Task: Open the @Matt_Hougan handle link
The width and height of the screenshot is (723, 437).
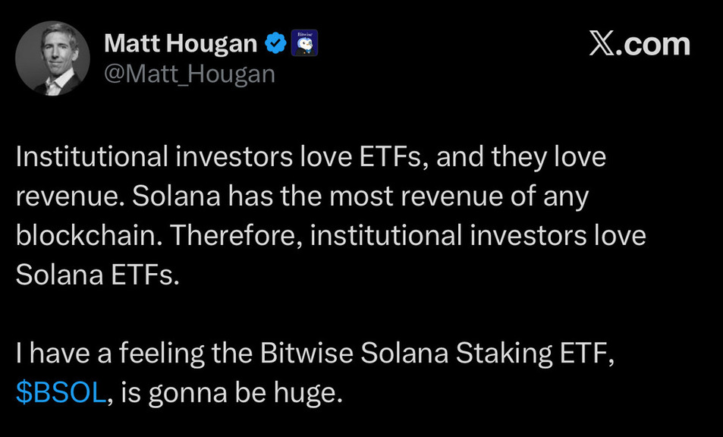Action: click(188, 74)
